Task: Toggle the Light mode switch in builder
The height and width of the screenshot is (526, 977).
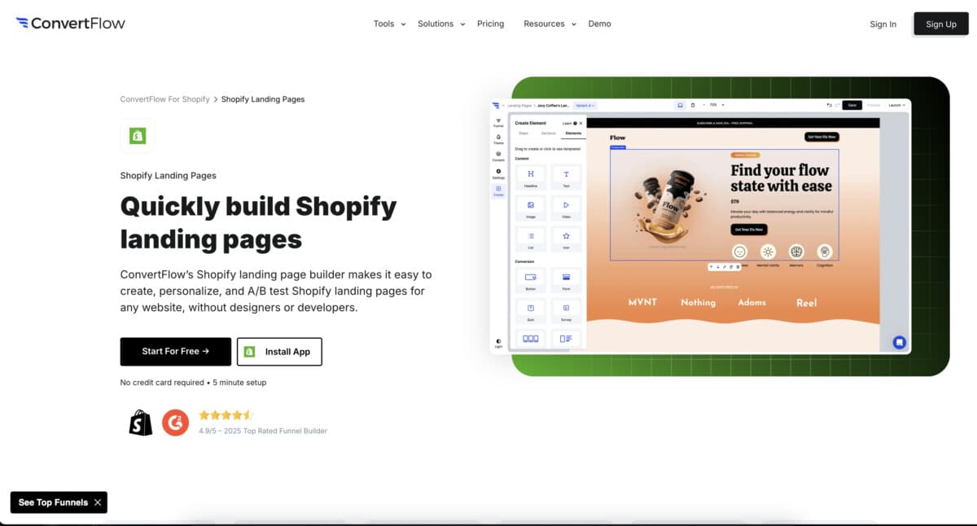Action: [x=498, y=342]
